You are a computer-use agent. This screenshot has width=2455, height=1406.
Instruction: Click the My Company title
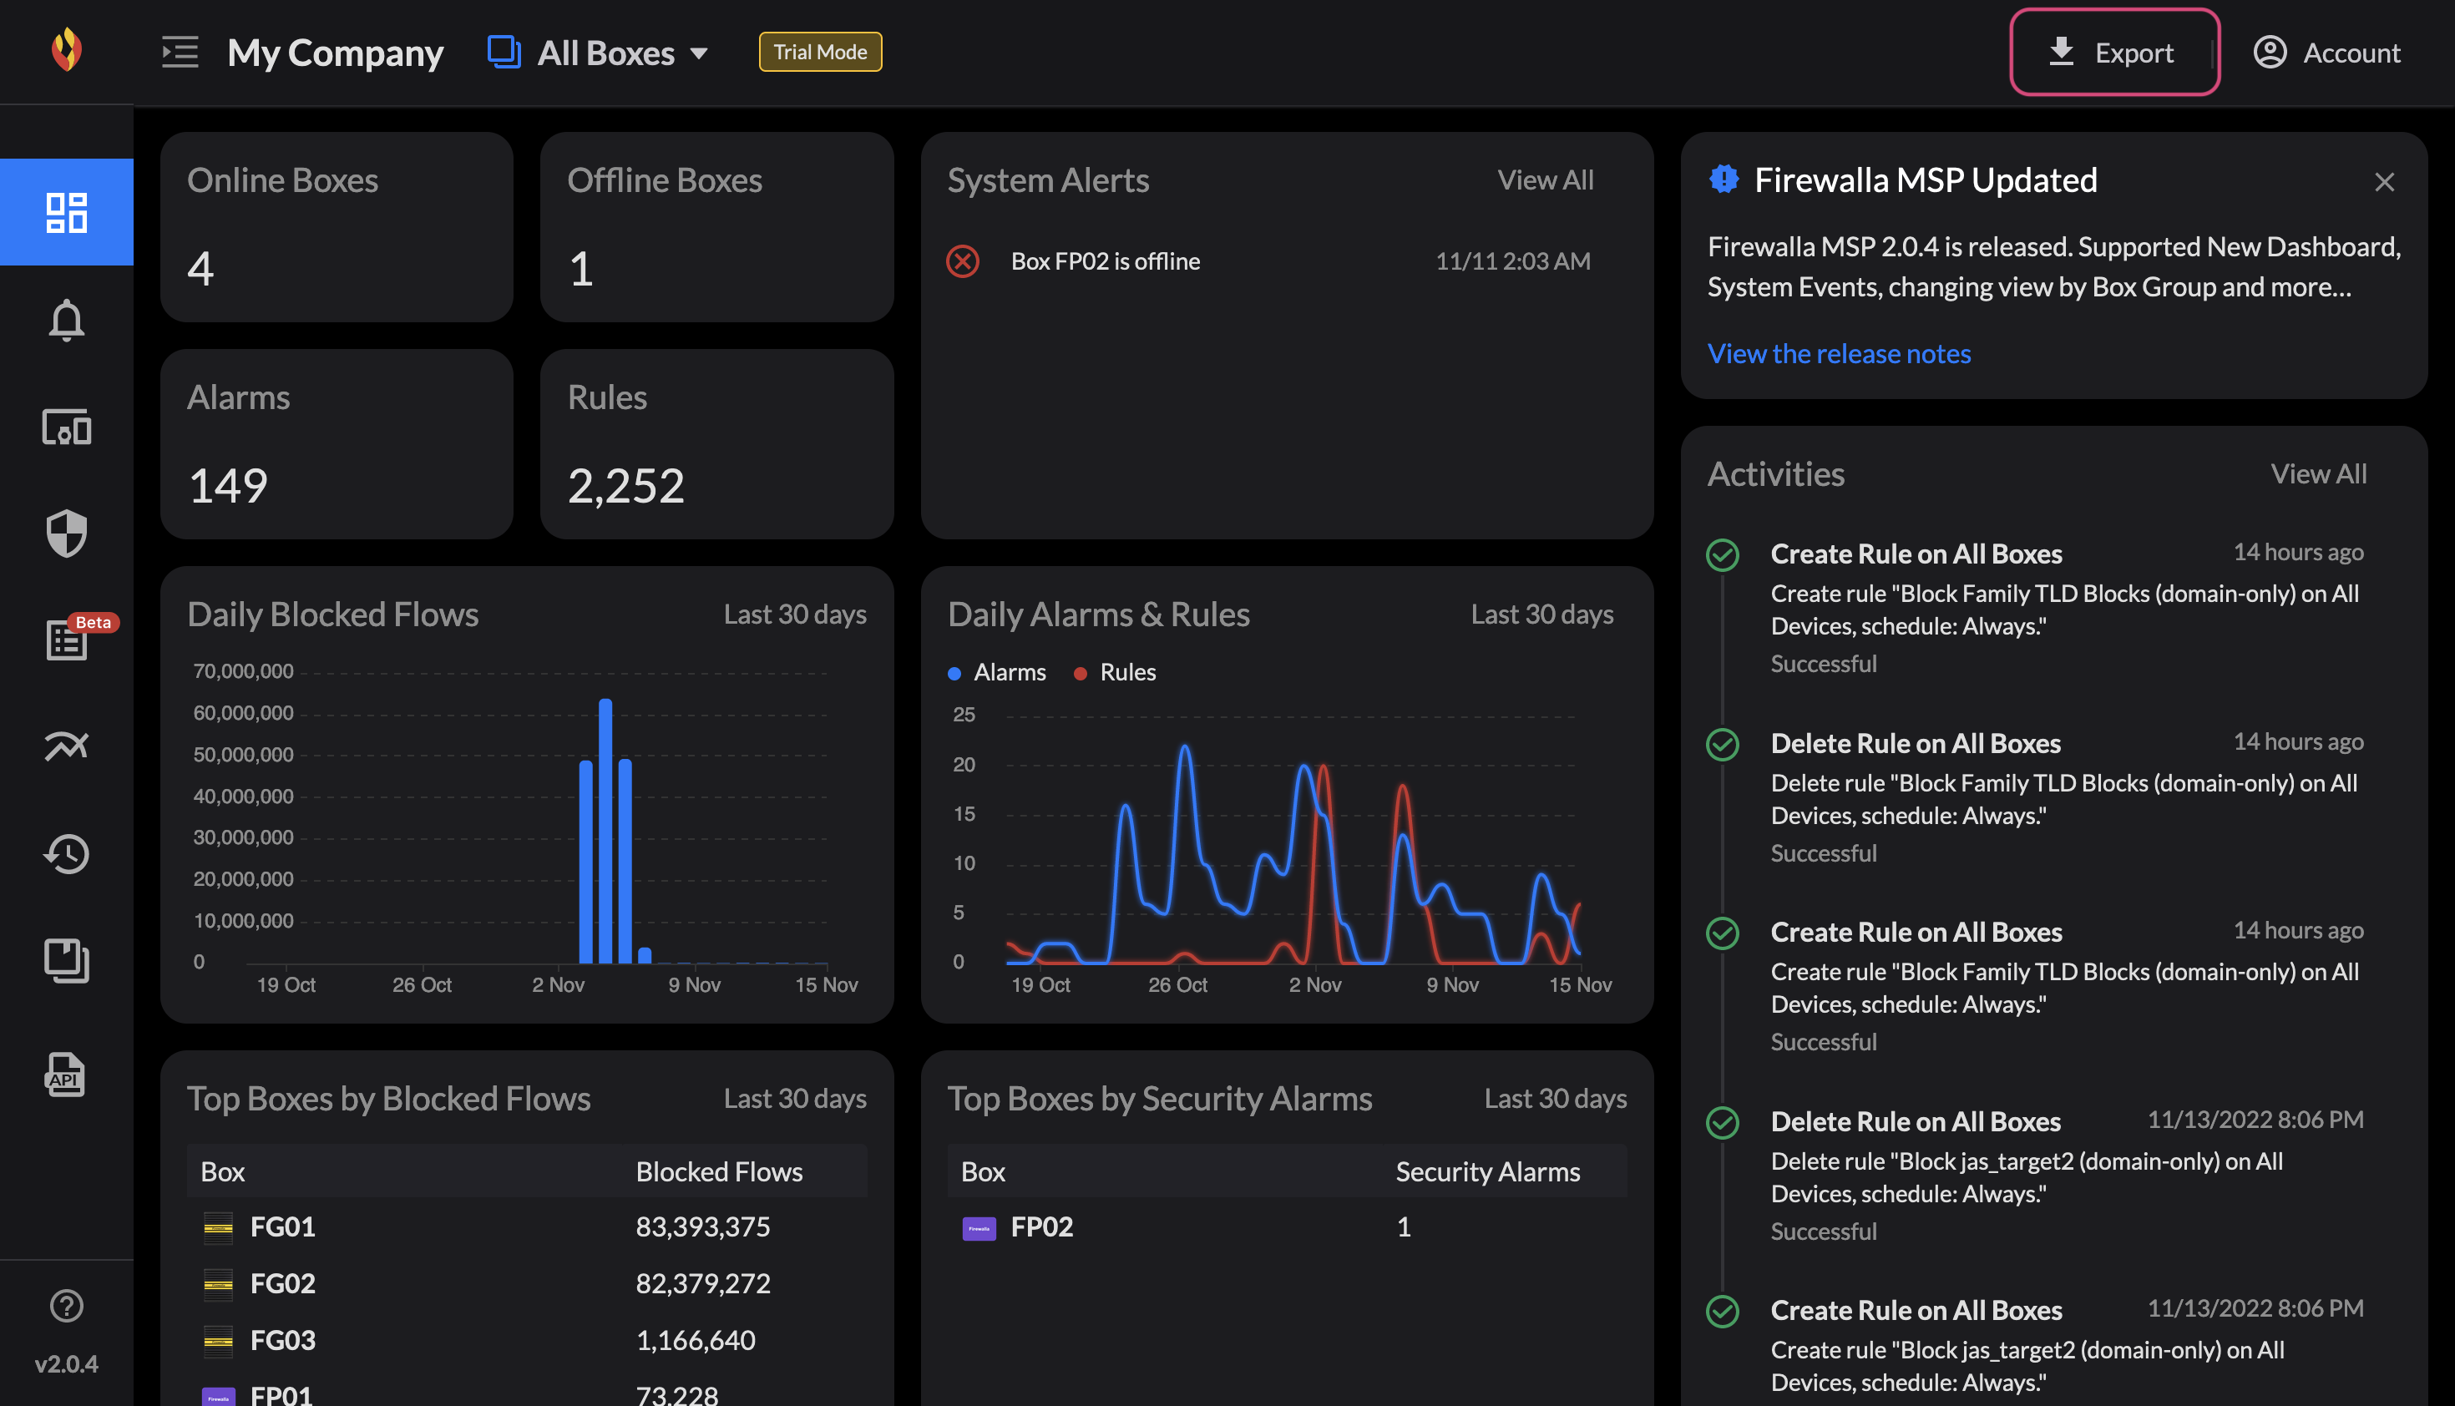coord(335,52)
